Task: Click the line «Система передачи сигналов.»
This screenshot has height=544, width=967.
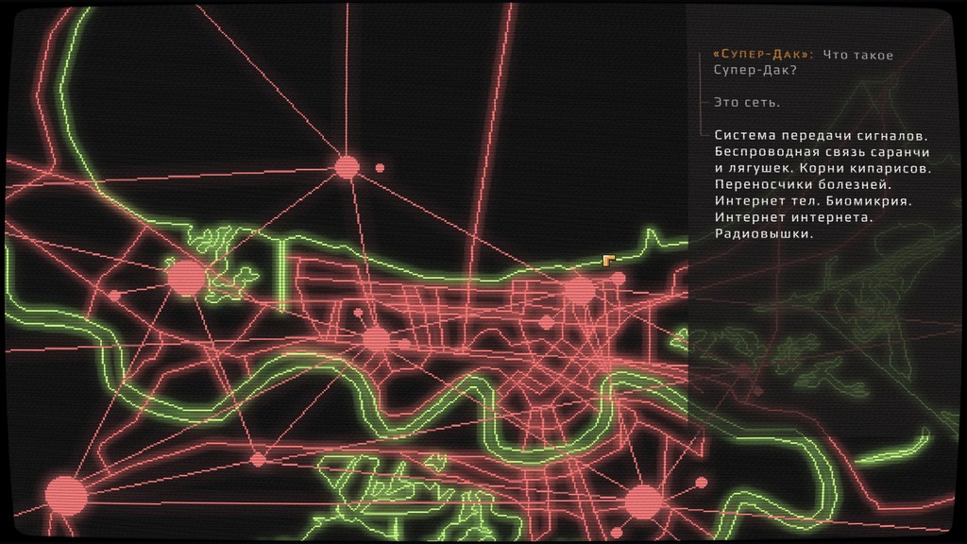Action: [822, 135]
